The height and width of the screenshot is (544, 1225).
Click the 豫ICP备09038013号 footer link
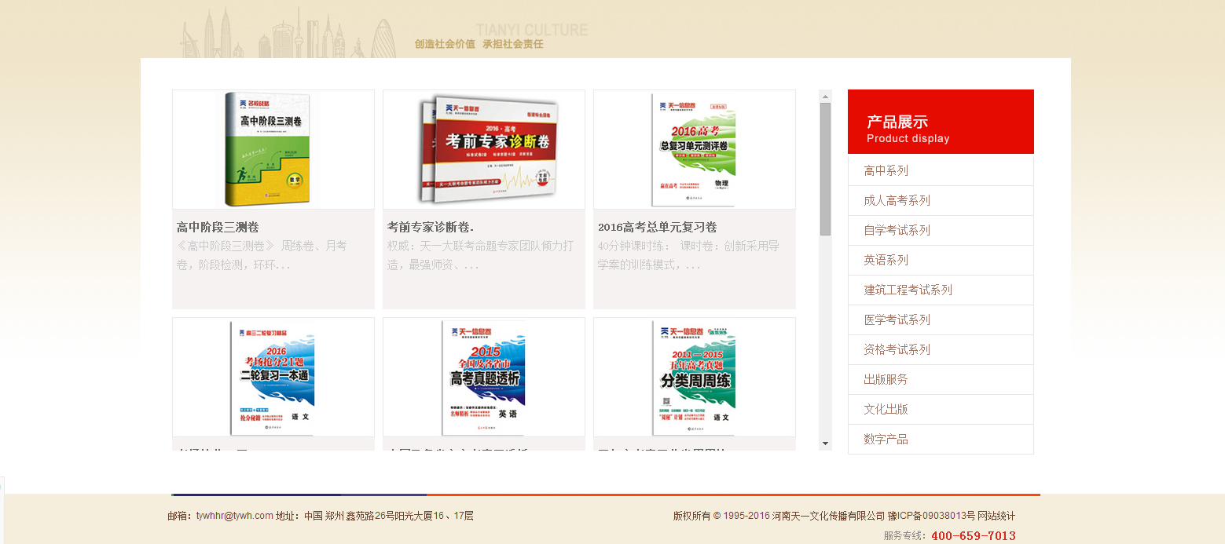coord(931,516)
